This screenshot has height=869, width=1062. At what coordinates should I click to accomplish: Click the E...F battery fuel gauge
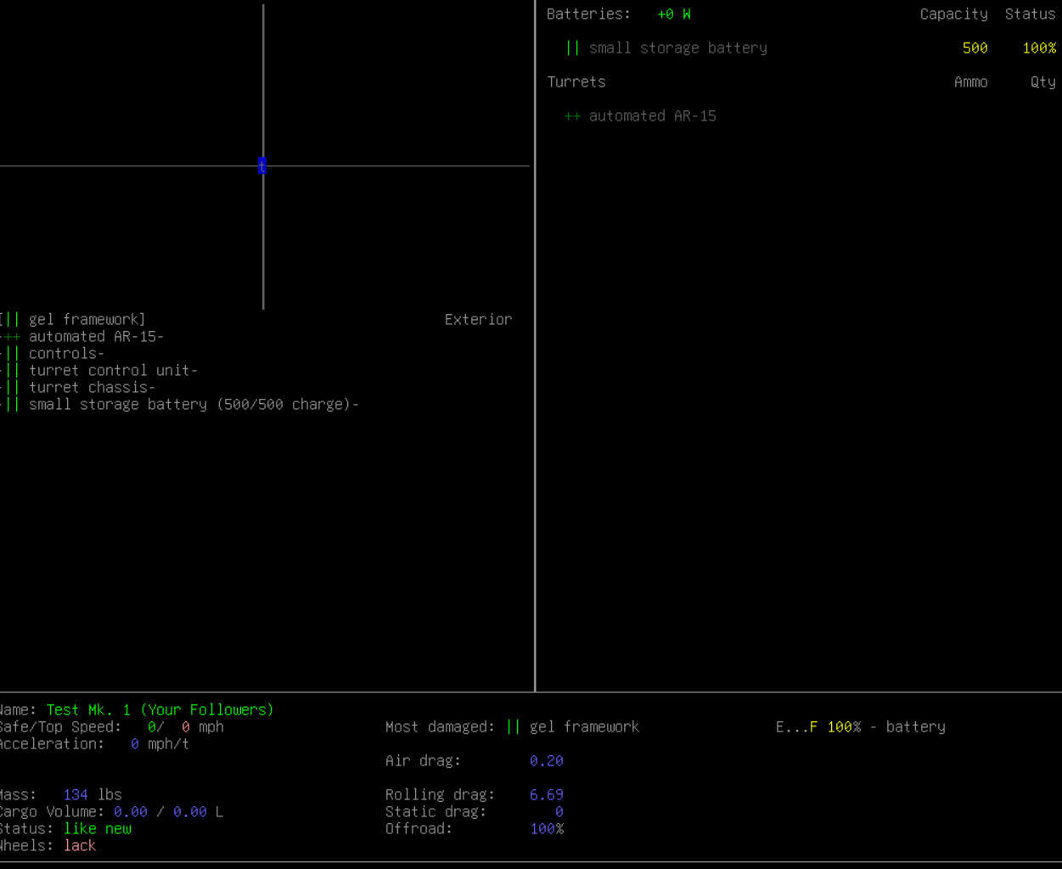tap(797, 727)
